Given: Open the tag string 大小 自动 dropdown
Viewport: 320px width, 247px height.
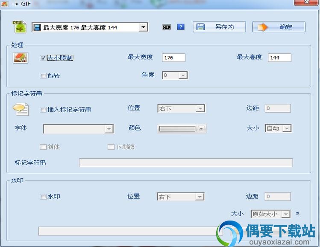Looking at the screenshot, I should [279, 128].
